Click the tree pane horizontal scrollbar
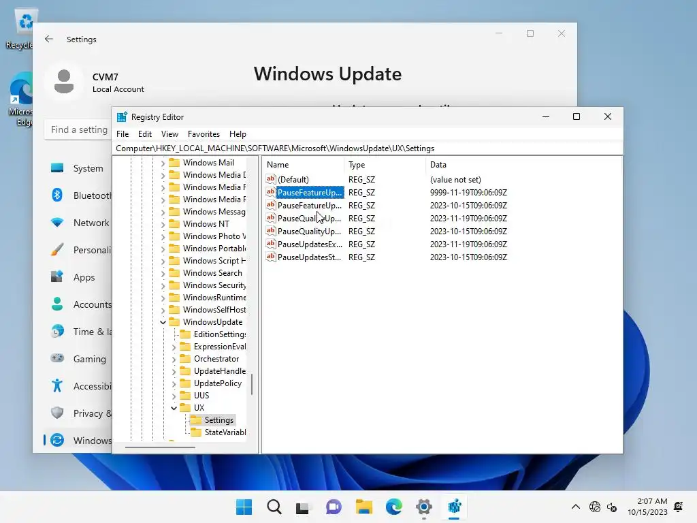This screenshot has width=697, height=523. [x=160, y=447]
